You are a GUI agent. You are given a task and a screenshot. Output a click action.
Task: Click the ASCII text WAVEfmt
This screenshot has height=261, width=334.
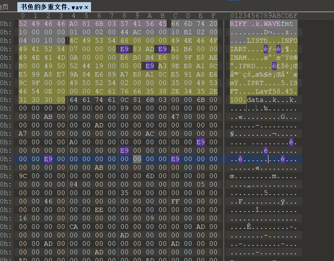[x=278, y=24]
